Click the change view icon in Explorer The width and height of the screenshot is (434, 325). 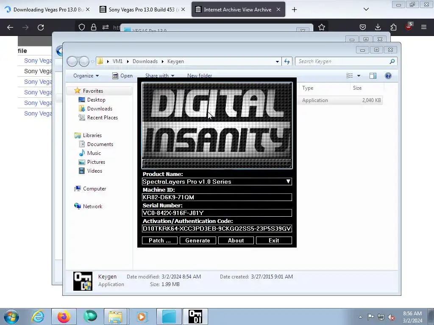(350, 76)
